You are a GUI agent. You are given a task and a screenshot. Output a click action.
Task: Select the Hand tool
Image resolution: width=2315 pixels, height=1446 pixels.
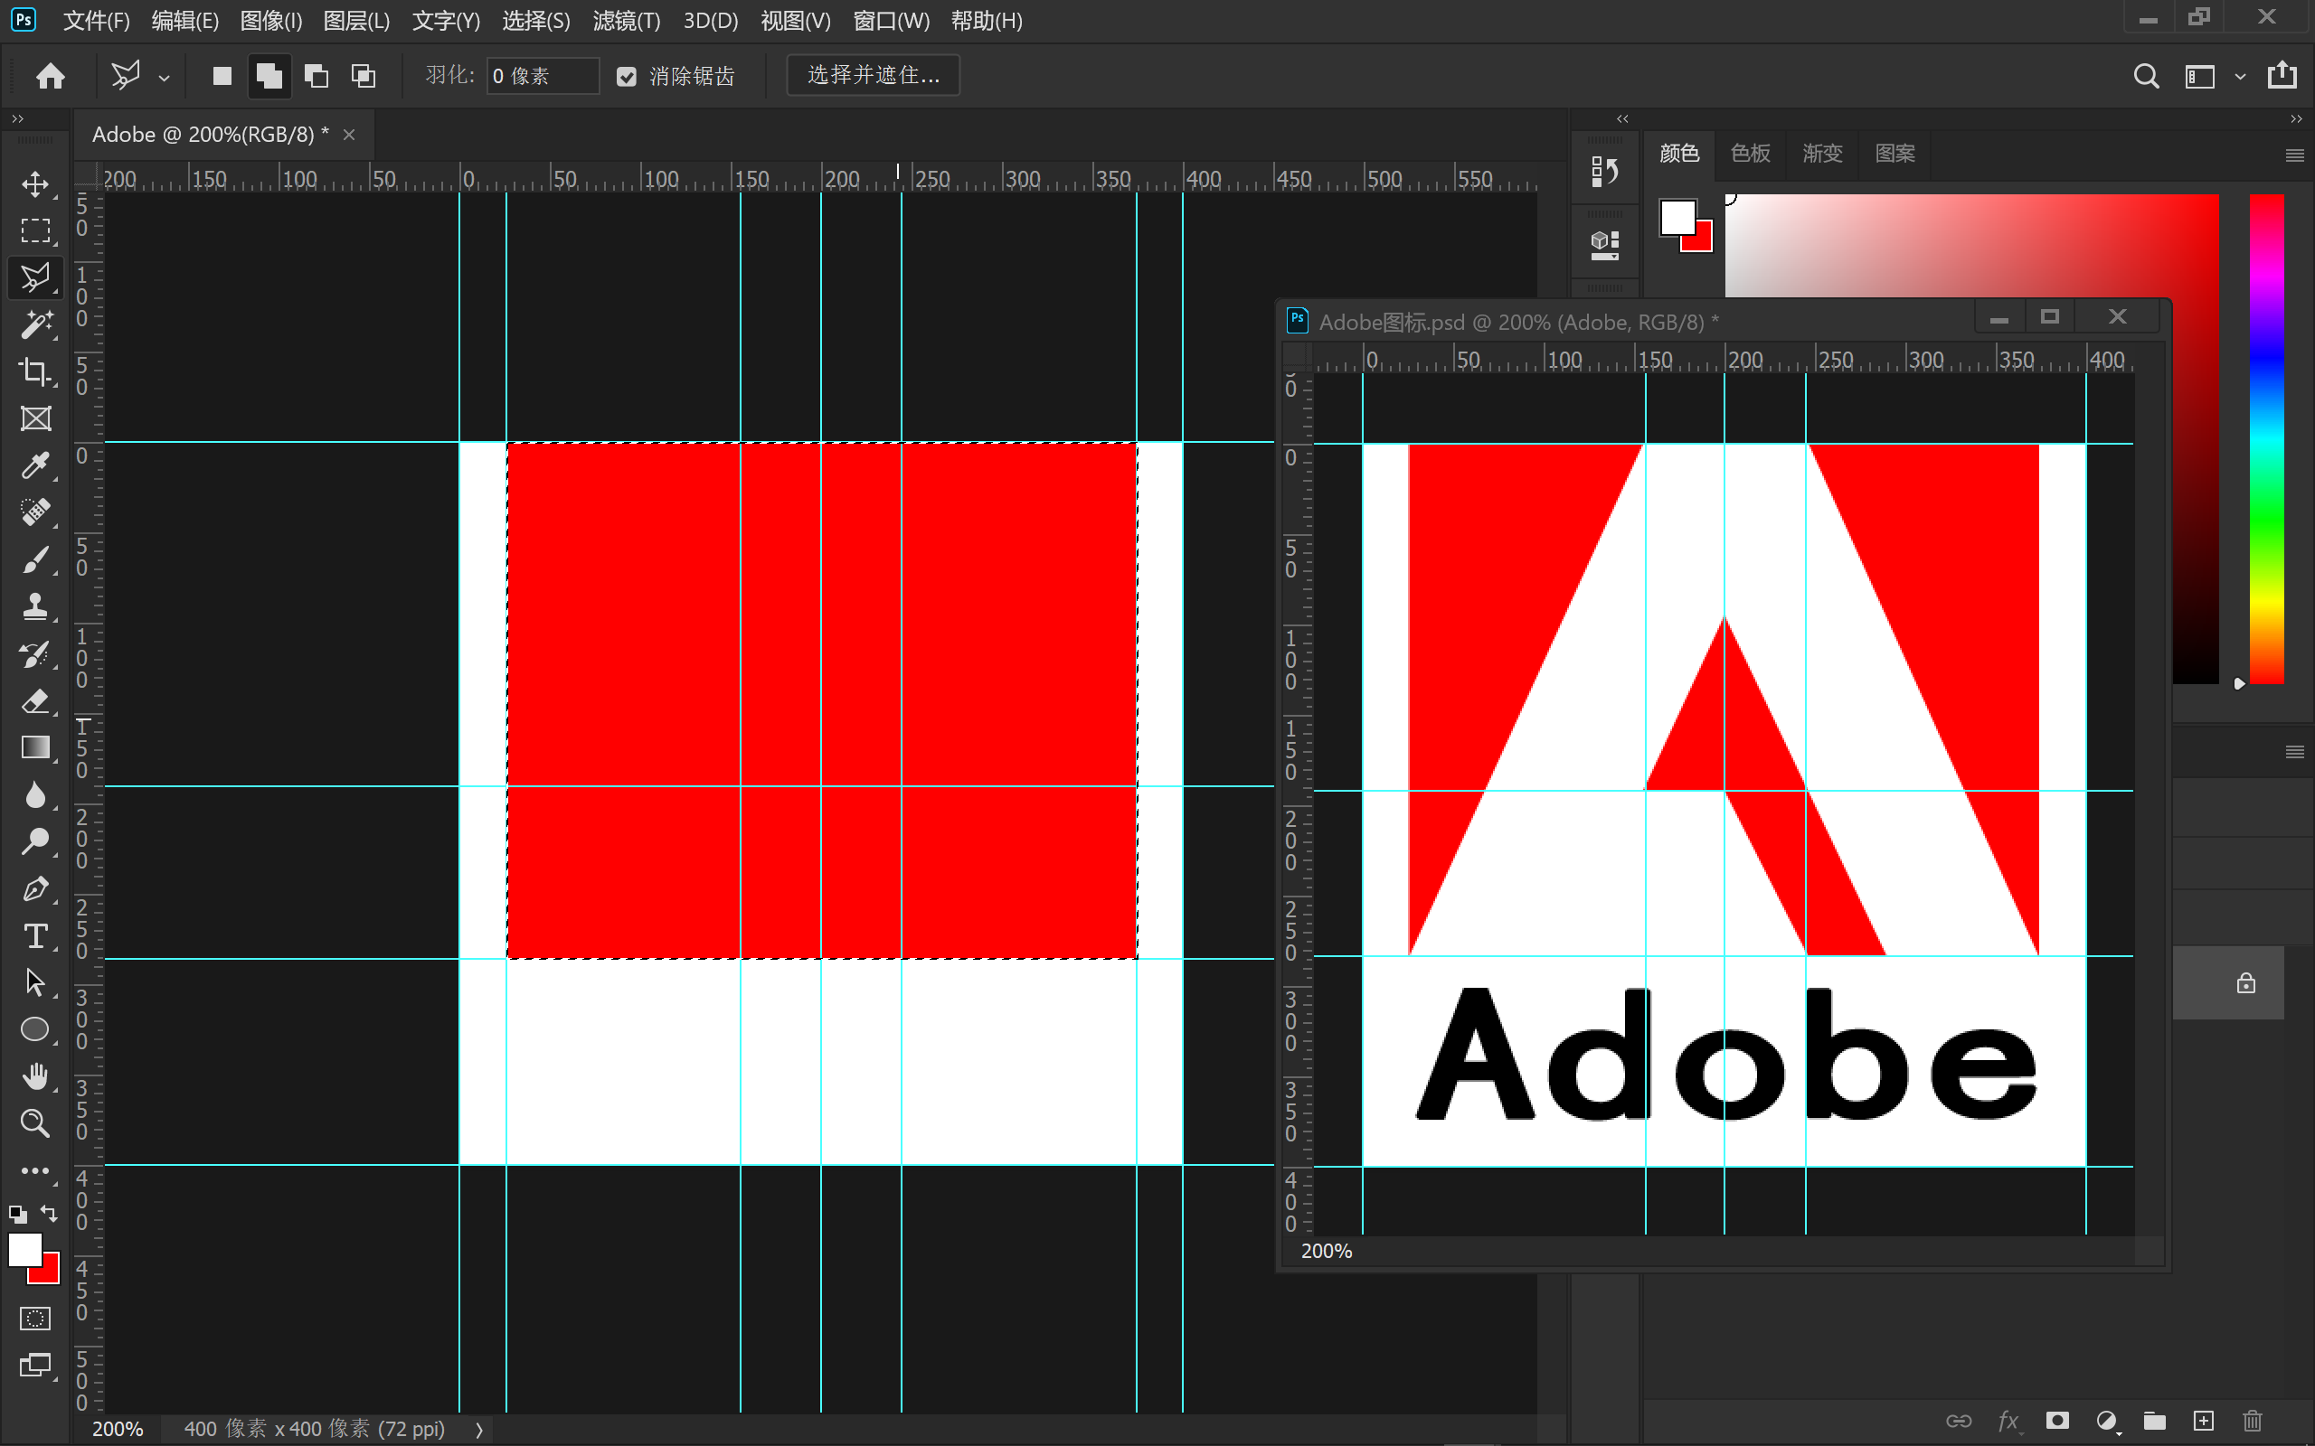[x=35, y=1077]
